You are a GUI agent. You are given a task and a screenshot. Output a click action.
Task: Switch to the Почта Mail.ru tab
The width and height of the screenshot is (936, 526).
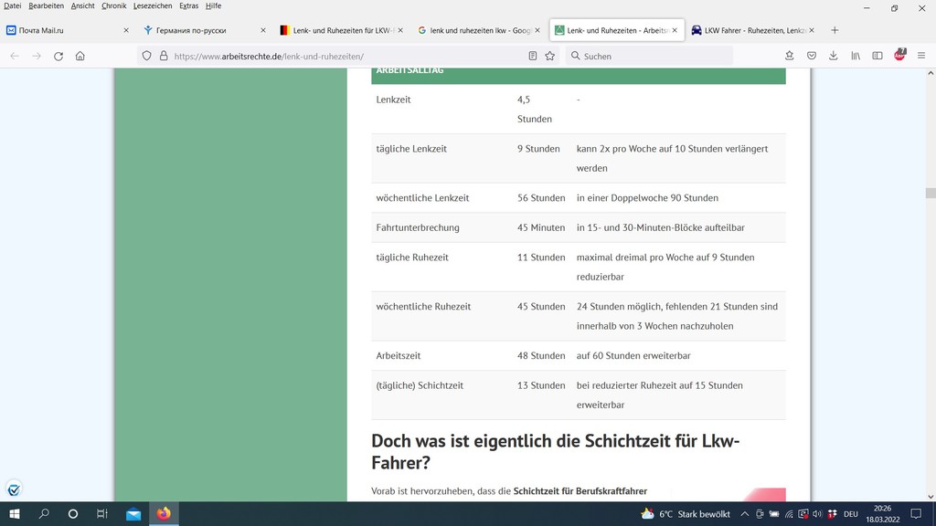(64, 30)
